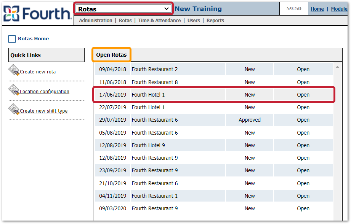
Task: Open the Rotas module dropdown
Action: (x=123, y=9)
